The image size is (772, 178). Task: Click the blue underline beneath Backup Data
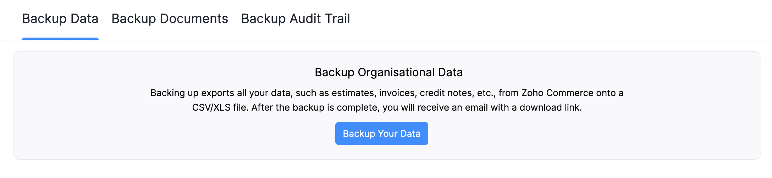coord(60,38)
